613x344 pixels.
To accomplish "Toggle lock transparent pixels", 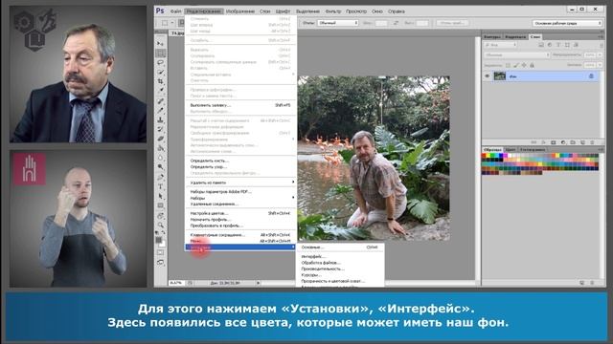I will 508,65.
